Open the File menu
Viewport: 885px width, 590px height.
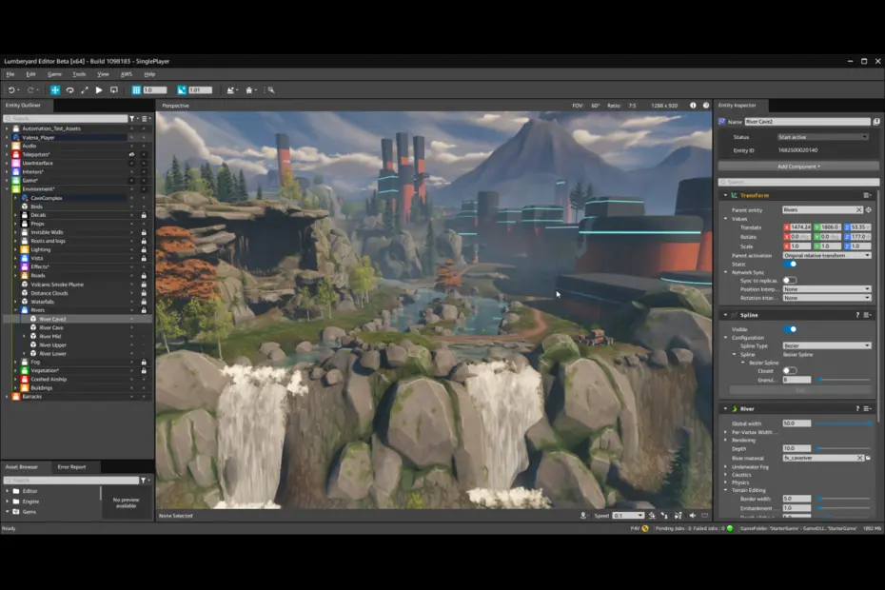[x=10, y=74]
